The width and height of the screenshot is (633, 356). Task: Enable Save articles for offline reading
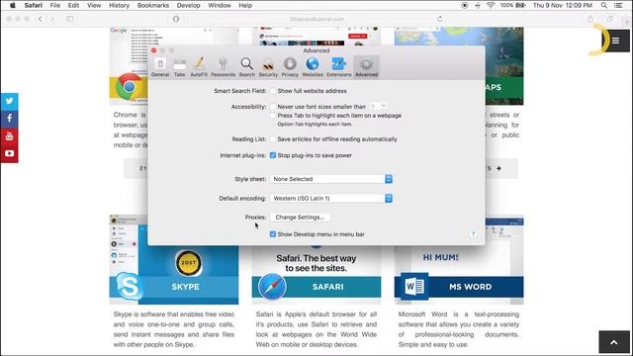[273, 139]
